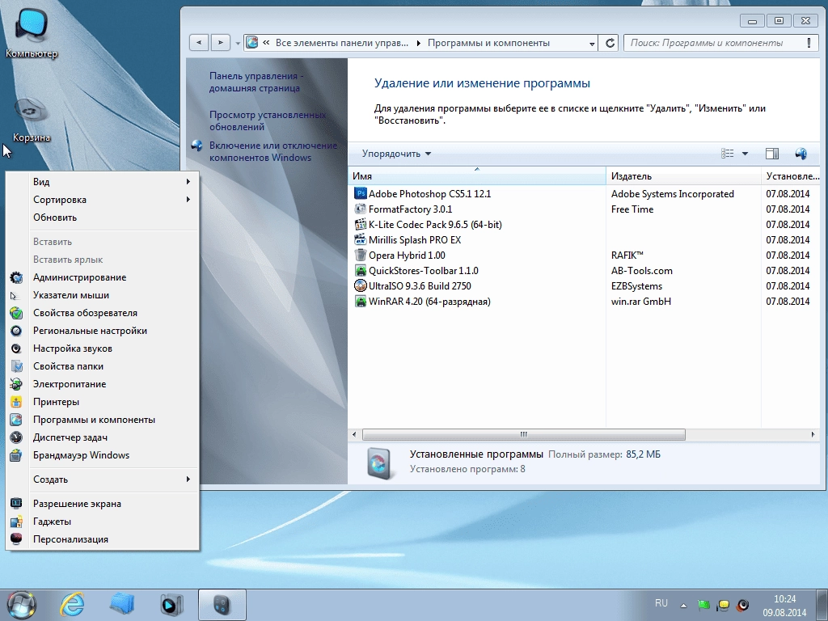Open the address bar history dropdown
The width and height of the screenshot is (828, 621).
click(x=592, y=44)
